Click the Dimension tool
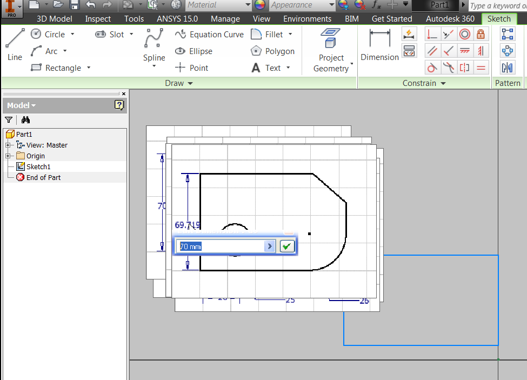This screenshot has width=527, height=380. tap(379, 45)
